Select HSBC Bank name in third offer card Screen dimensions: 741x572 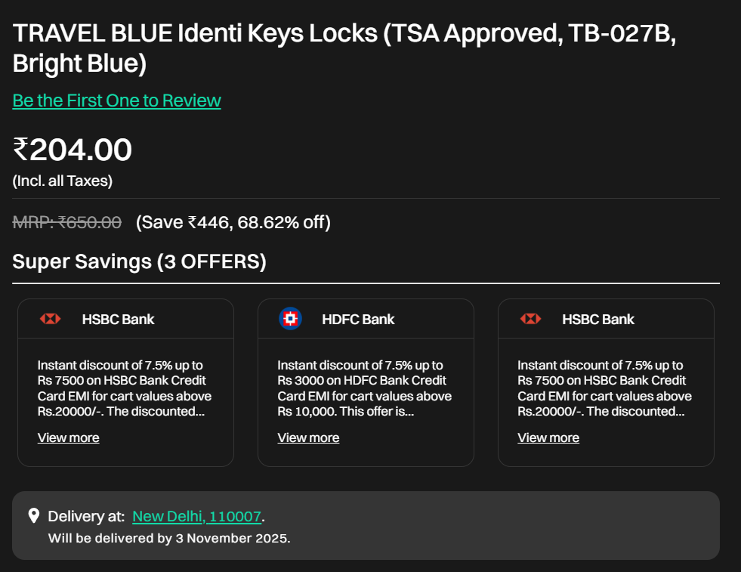tap(598, 320)
